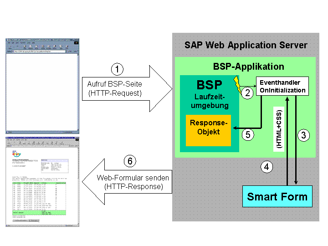Click the circled number 6 marker
The height and width of the screenshot is (246, 328).
[x=130, y=161]
